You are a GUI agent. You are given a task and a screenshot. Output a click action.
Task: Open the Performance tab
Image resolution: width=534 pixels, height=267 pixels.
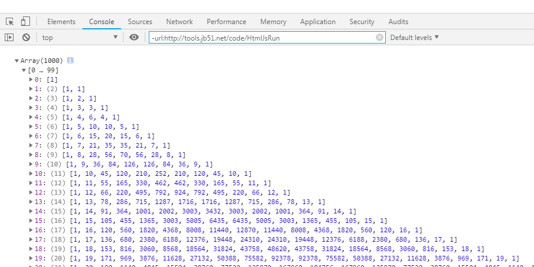226,21
